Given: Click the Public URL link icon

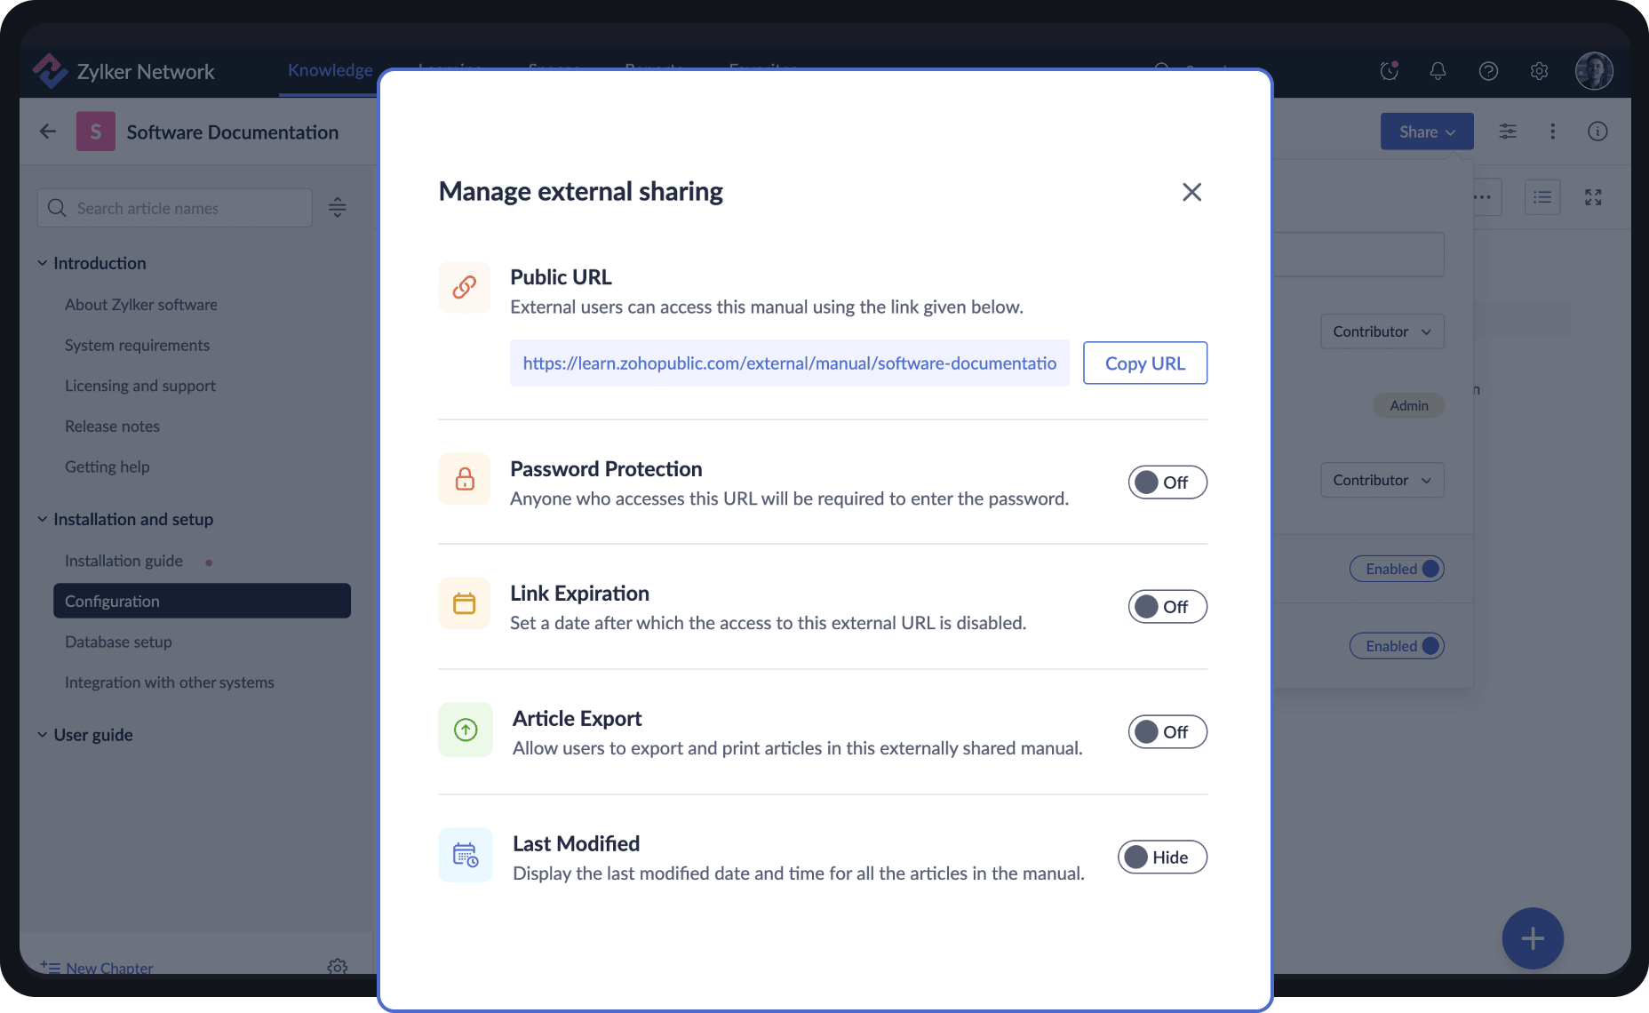Looking at the screenshot, I should (464, 287).
